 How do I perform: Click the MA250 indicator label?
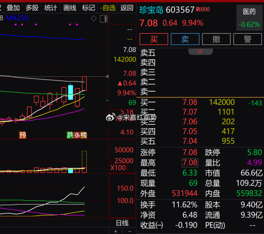click(20, 18)
